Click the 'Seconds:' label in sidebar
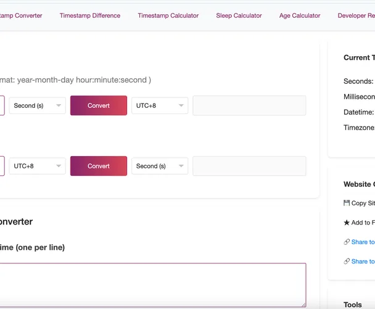Image resolution: width=375 pixels, height=309 pixels. pyautogui.click(x=358, y=81)
